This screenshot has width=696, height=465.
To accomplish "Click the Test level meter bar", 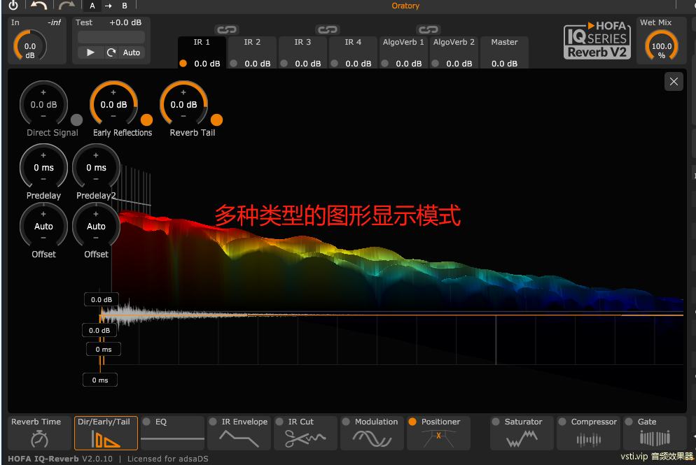I will (x=111, y=37).
